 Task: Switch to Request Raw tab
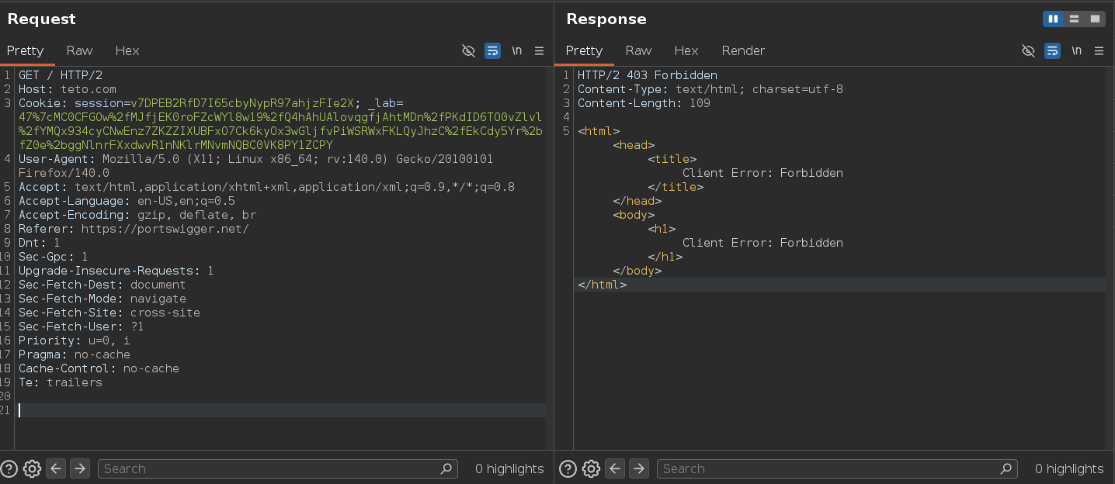pos(79,50)
